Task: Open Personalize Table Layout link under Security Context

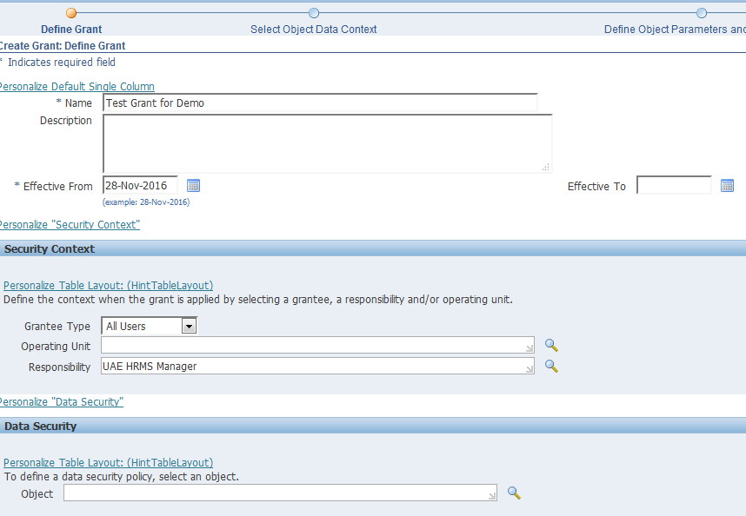Action: coord(108,286)
